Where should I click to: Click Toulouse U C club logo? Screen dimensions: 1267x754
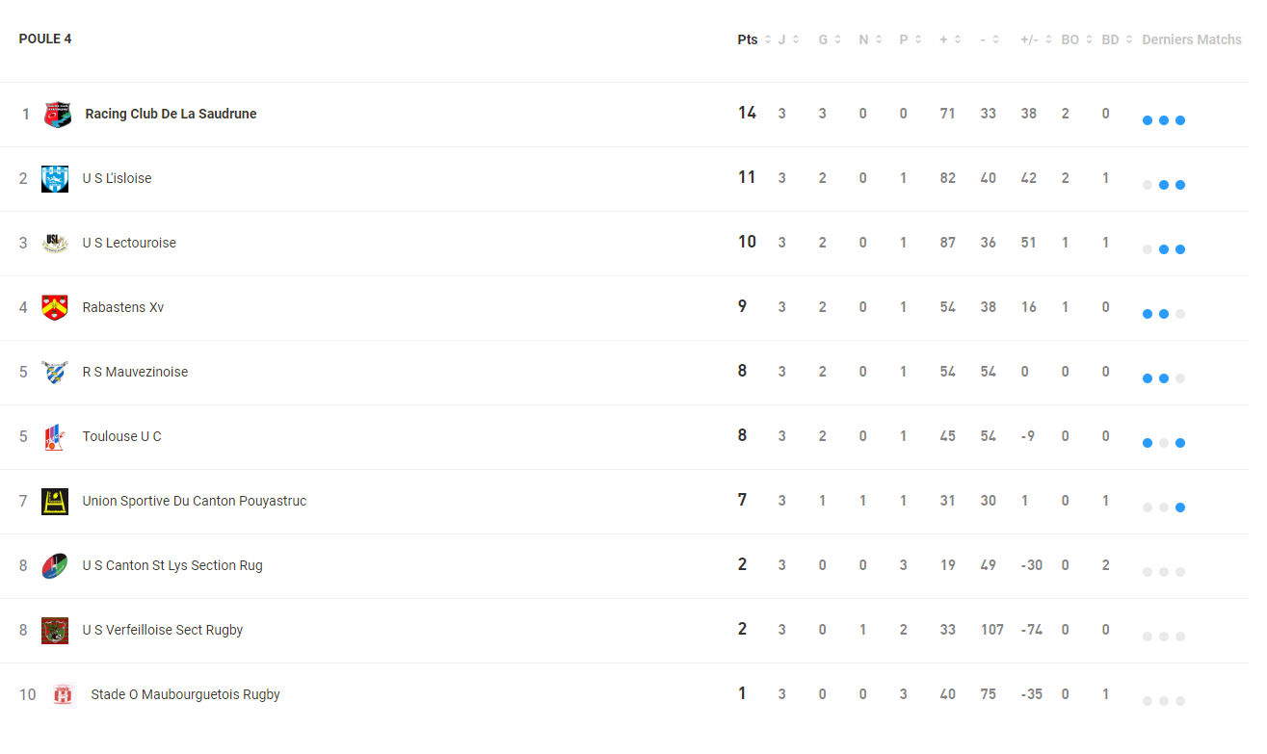[55, 437]
